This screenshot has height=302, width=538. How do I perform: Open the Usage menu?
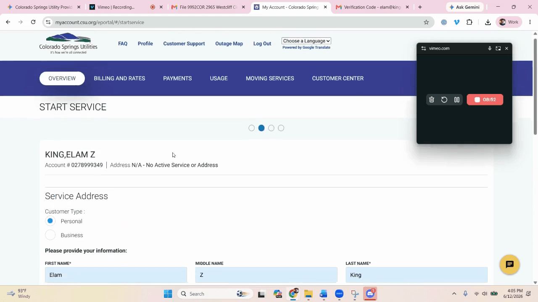[219, 78]
